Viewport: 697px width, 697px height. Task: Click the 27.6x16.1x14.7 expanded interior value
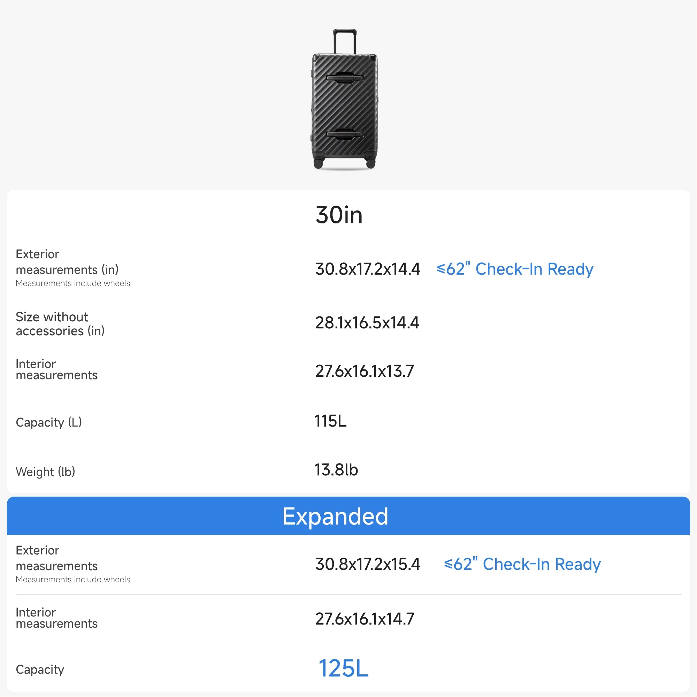365,619
